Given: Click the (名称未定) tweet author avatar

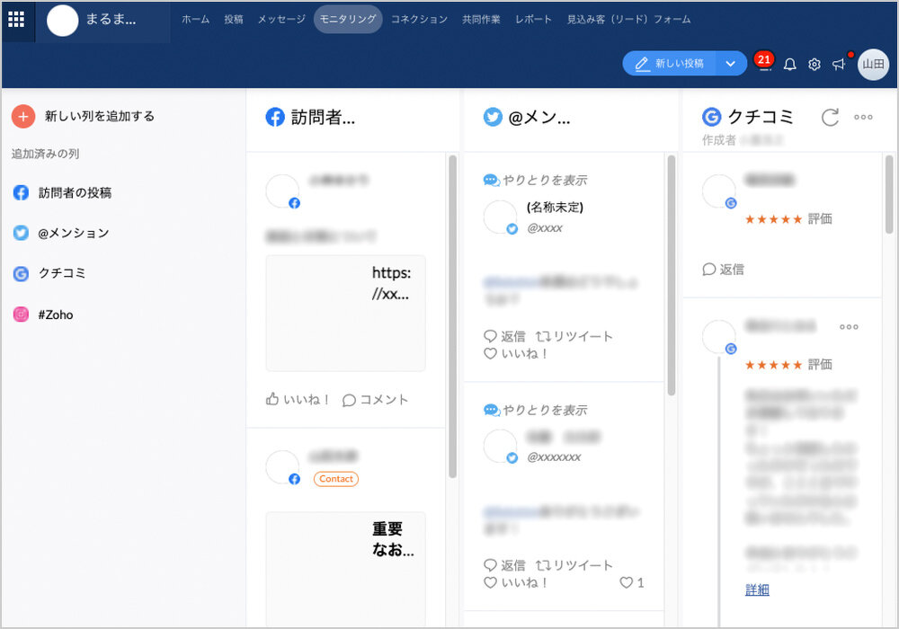Looking at the screenshot, I should pos(500,217).
